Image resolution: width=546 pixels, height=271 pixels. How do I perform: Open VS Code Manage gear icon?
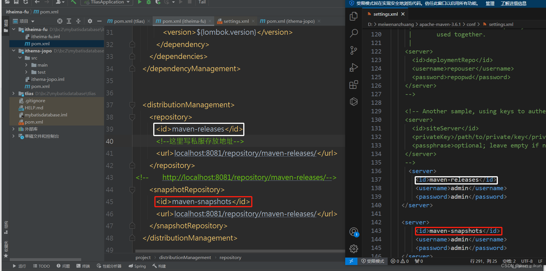[354, 249]
